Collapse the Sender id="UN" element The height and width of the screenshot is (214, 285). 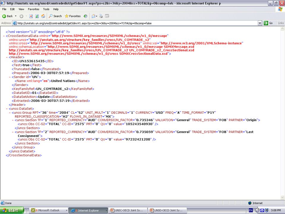10,77
